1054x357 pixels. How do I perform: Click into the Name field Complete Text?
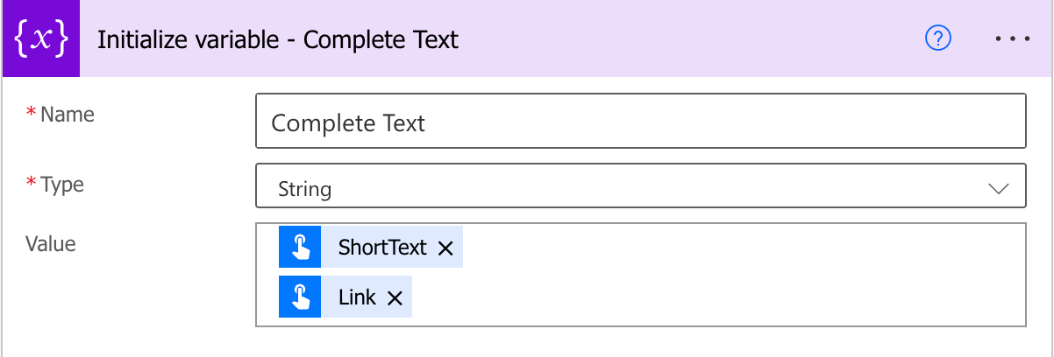point(640,122)
